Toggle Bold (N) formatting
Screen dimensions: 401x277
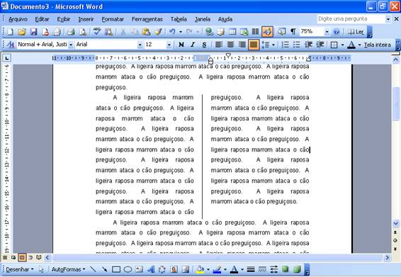click(x=181, y=45)
